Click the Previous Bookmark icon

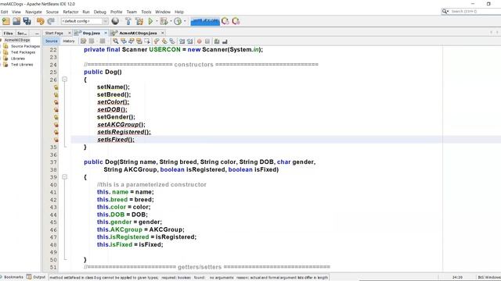(x=157, y=41)
